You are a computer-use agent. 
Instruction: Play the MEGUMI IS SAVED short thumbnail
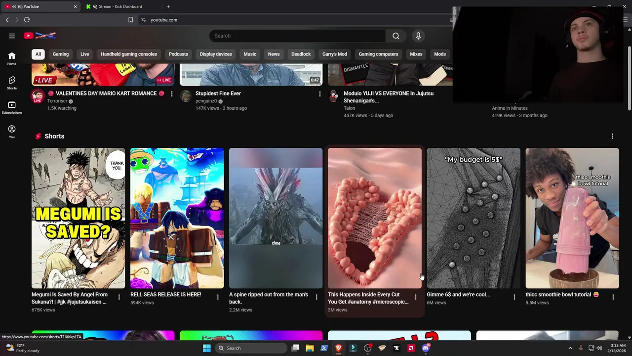(x=79, y=218)
